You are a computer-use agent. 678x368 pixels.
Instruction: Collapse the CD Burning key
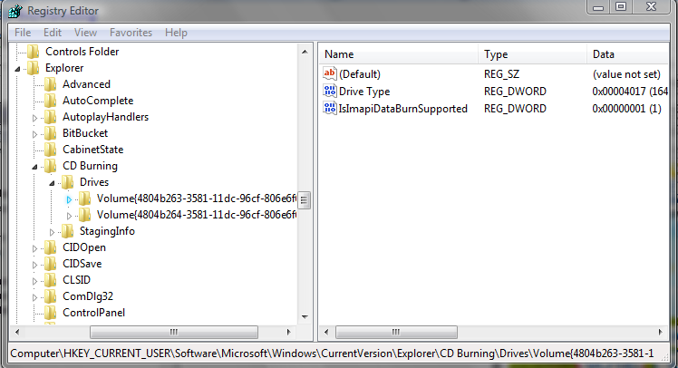34,167
